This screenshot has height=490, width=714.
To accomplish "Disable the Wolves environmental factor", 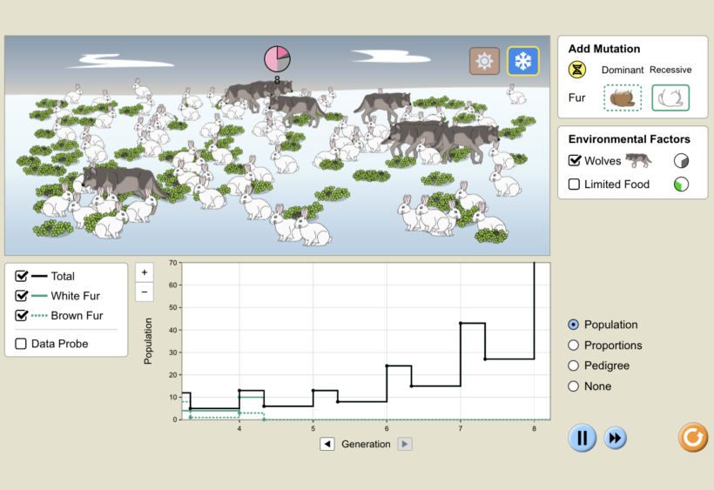I will click(575, 161).
